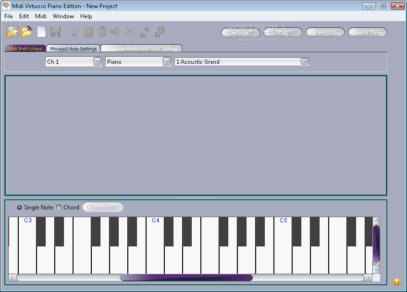The image size is (407, 292).
Task: Click the vertical scrollbar up arrow
Action: click(376, 221)
